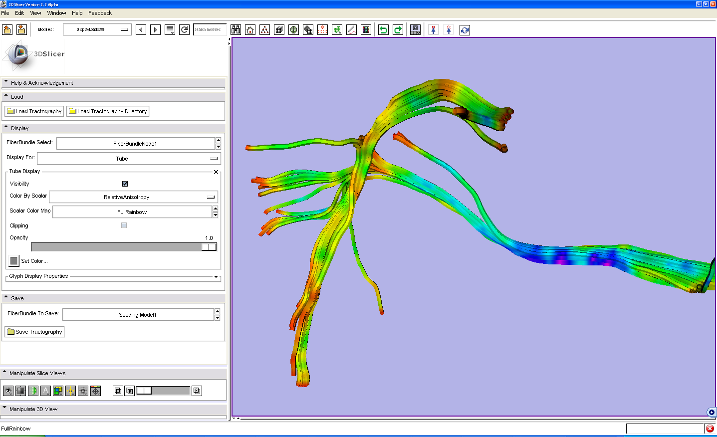Click the show background layer B icon
The image size is (717, 437).
(130, 391)
